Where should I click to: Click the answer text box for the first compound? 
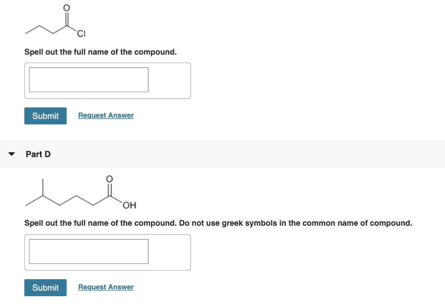88,80
